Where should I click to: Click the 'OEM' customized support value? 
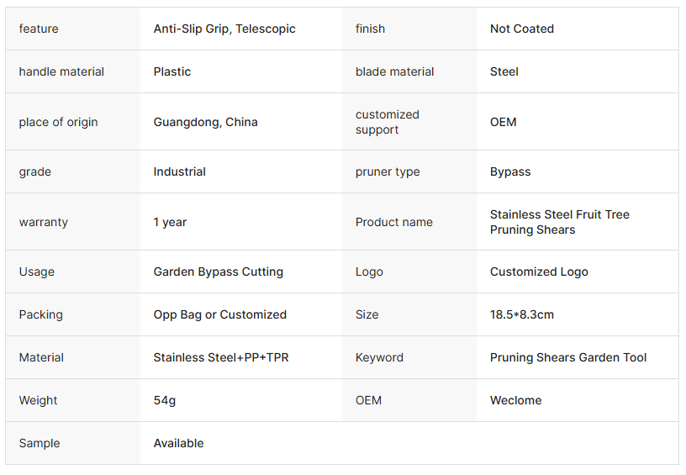(504, 122)
